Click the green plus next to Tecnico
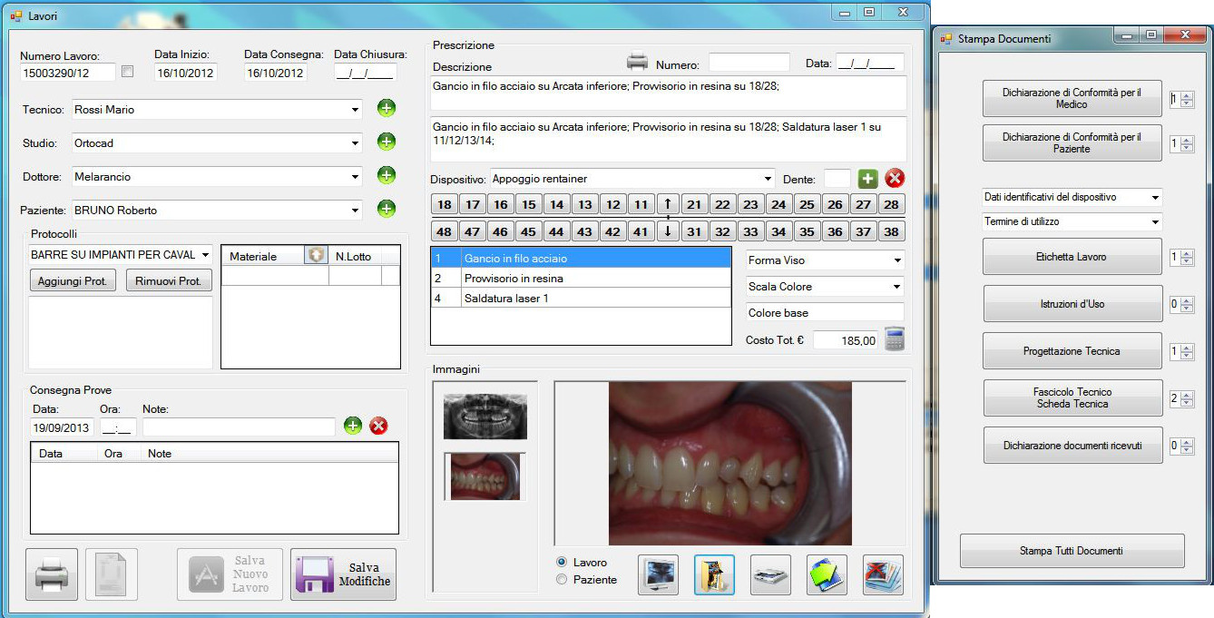This screenshot has width=1214, height=618. 387,110
